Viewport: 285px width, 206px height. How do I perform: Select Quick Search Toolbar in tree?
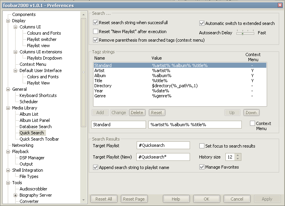(x=39, y=139)
